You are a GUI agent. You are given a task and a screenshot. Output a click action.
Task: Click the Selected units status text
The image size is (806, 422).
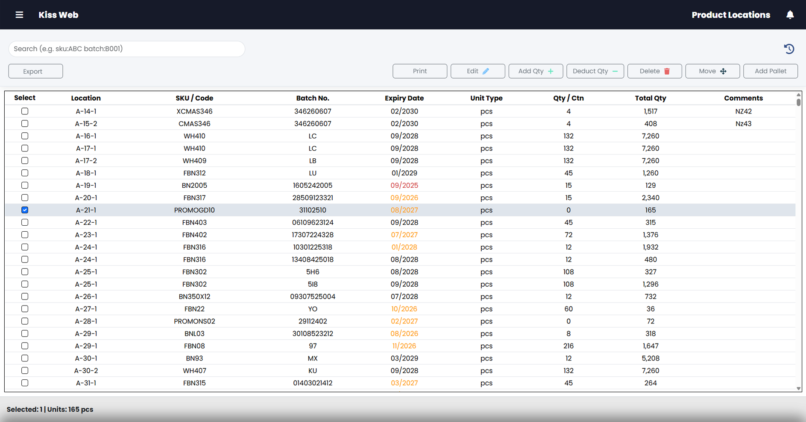[x=50, y=409]
